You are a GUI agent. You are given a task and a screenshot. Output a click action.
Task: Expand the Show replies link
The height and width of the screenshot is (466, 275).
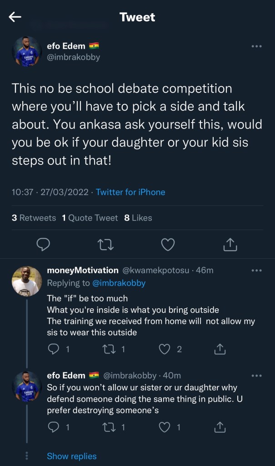[72, 456]
